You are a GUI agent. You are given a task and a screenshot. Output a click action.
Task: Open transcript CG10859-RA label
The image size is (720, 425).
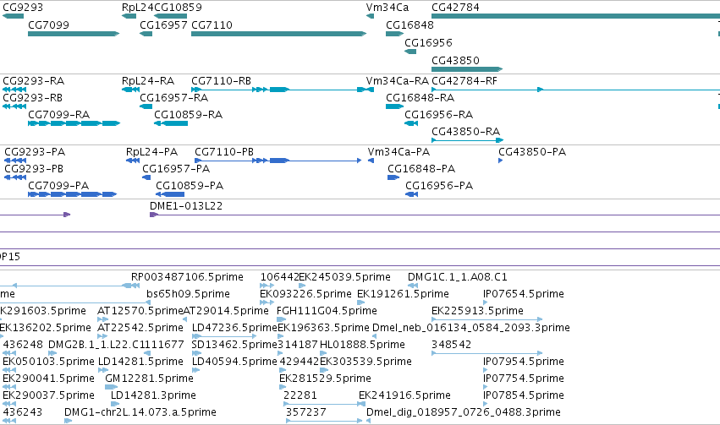[x=189, y=115]
